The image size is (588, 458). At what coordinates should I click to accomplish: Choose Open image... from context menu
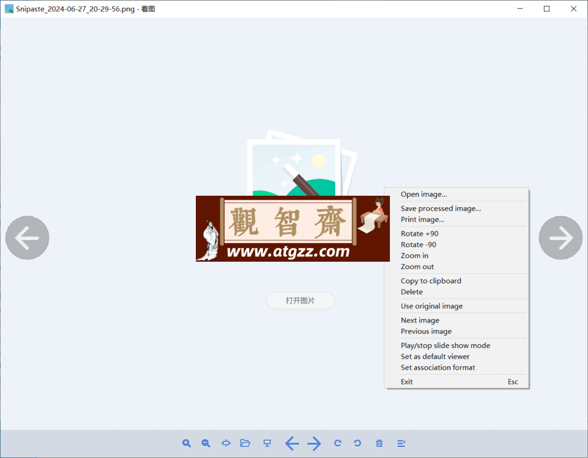tap(457, 194)
